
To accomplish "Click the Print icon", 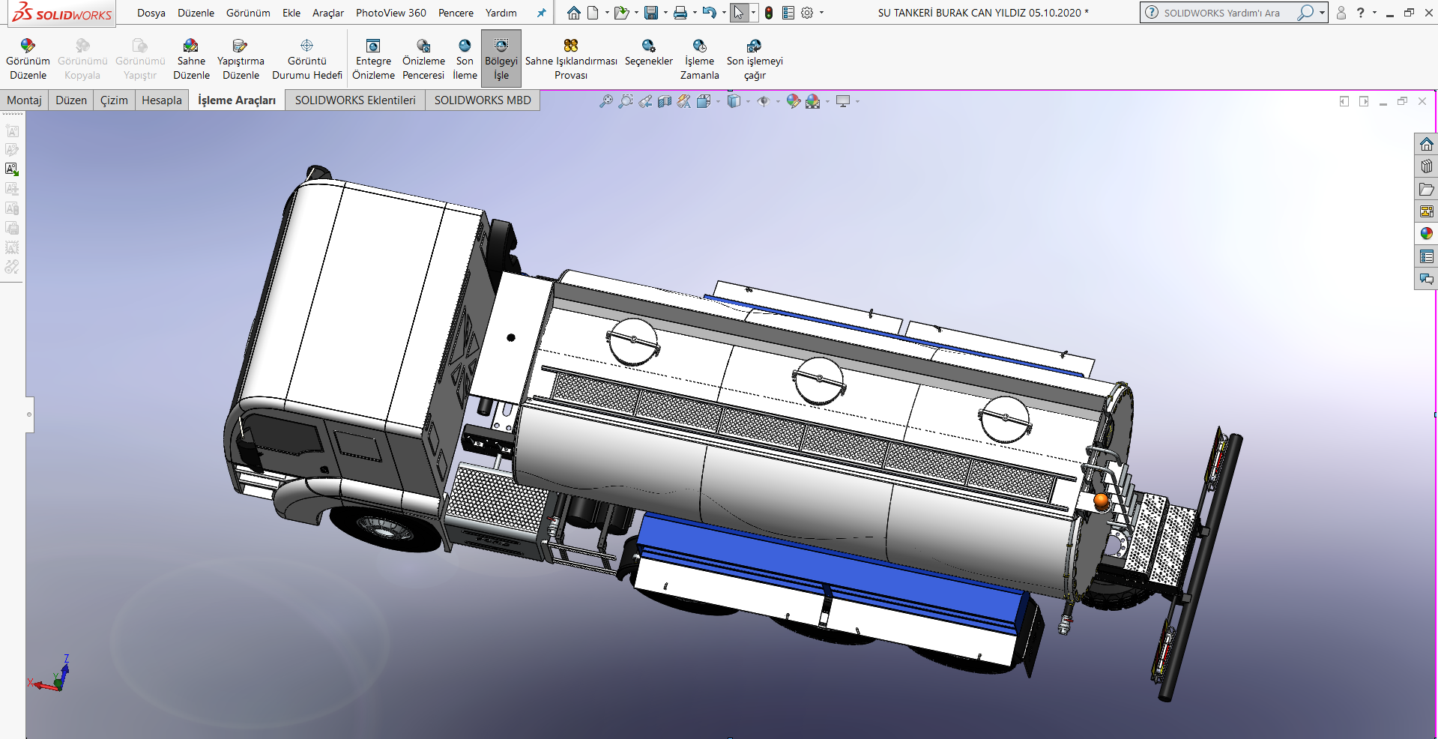I will (680, 13).
